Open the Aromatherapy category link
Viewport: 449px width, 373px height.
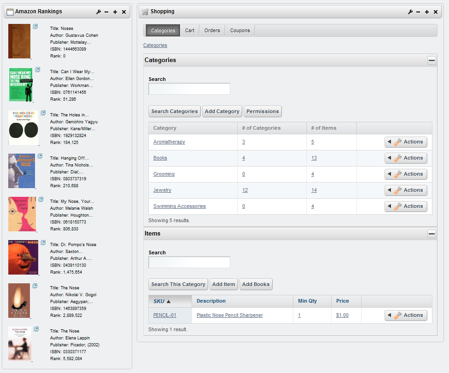coord(169,142)
